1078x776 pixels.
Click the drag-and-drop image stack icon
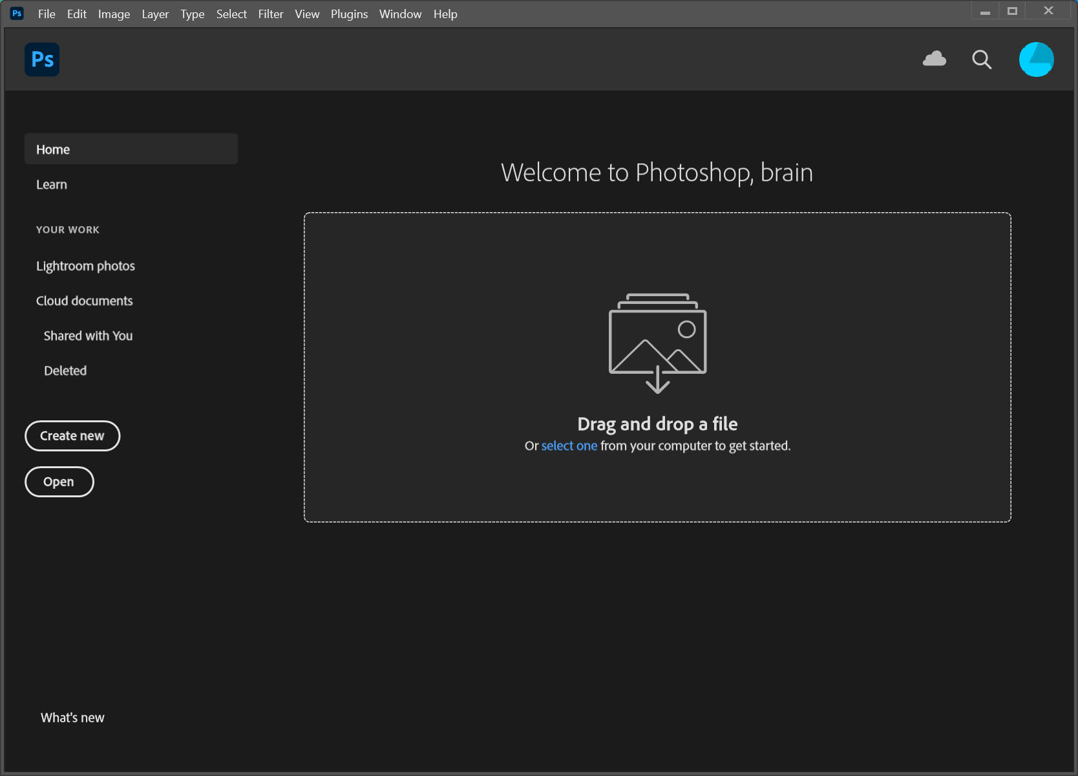(657, 343)
